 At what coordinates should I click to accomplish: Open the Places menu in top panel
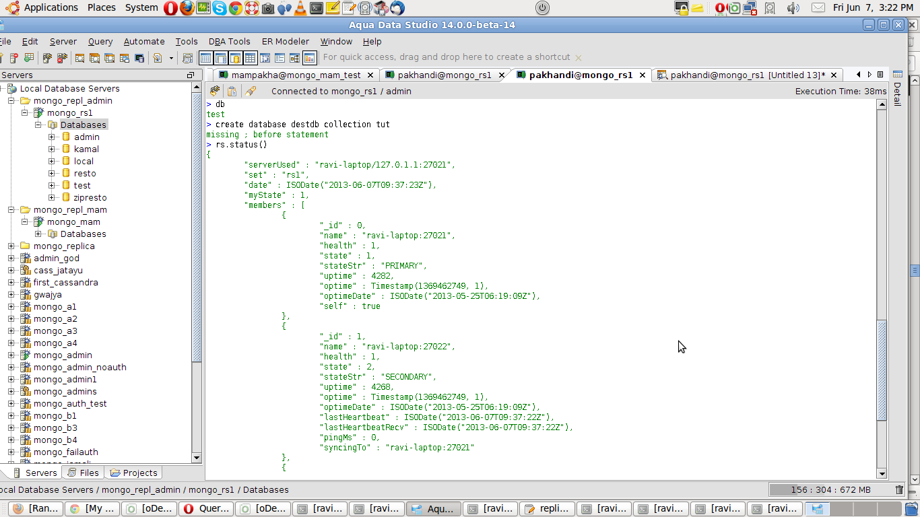point(102,8)
